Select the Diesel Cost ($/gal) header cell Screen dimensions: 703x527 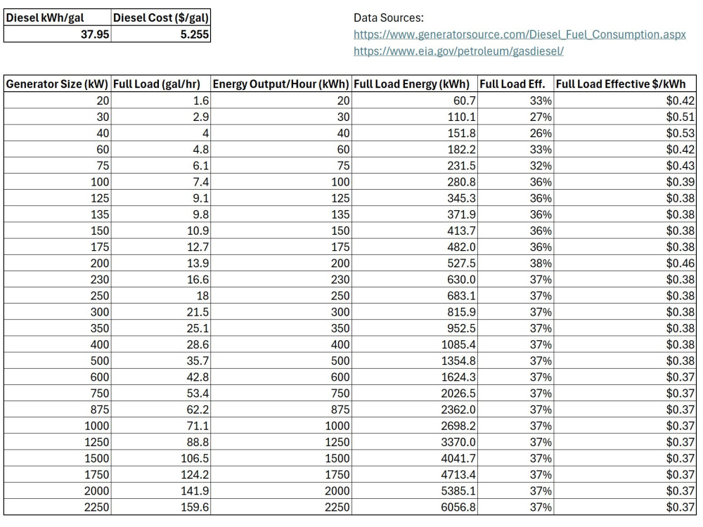161,18
